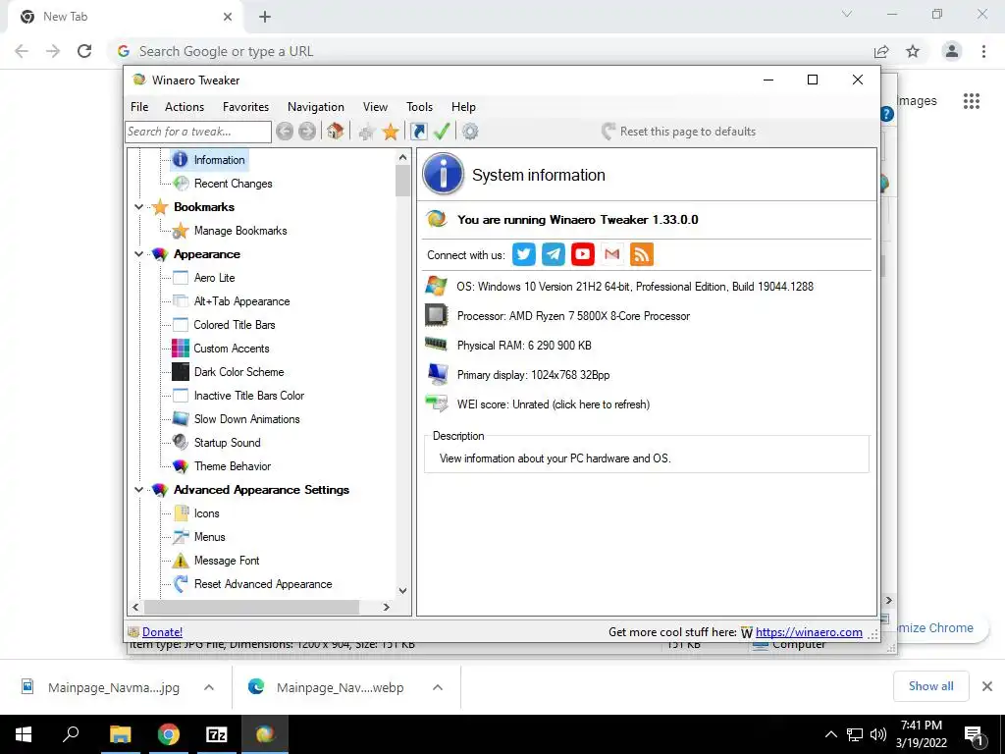Select Slow Down Animations tree item

pyautogui.click(x=246, y=419)
